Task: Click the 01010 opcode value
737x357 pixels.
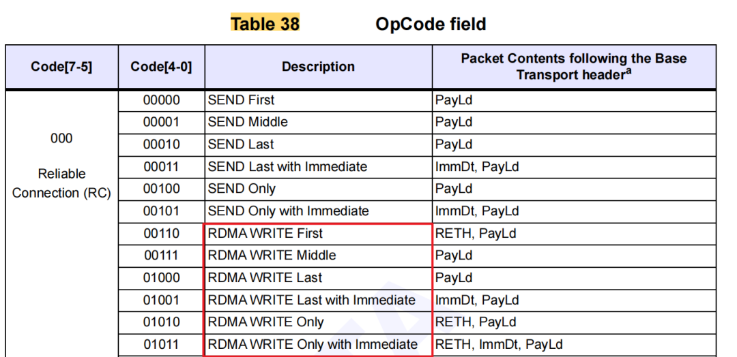Action: coord(162,322)
